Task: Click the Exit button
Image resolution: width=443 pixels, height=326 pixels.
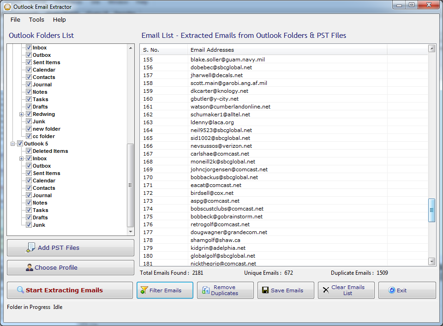Action: coord(407,290)
